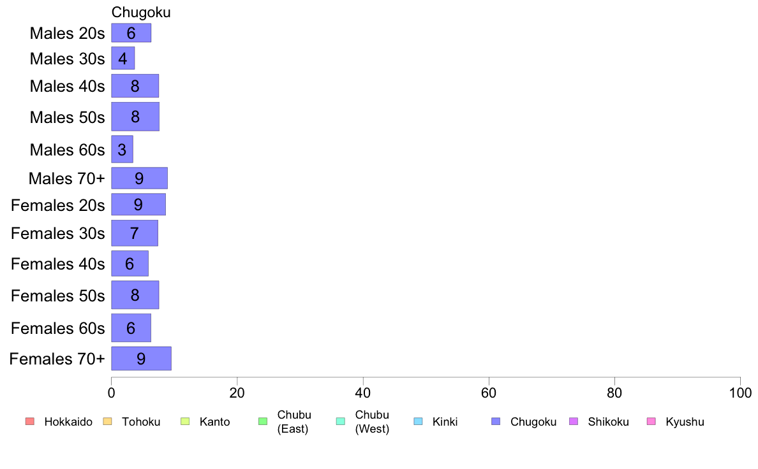This screenshot has height=469, width=758.
Task: Click the Females 30s category label
Action: pyautogui.click(x=58, y=233)
